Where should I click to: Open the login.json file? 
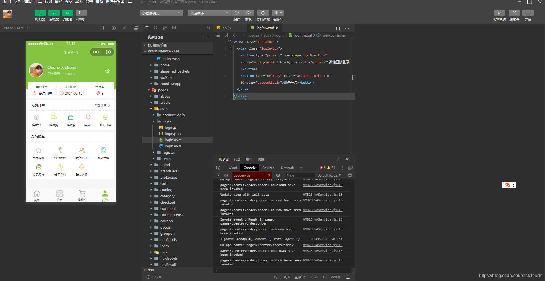point(173,134)
